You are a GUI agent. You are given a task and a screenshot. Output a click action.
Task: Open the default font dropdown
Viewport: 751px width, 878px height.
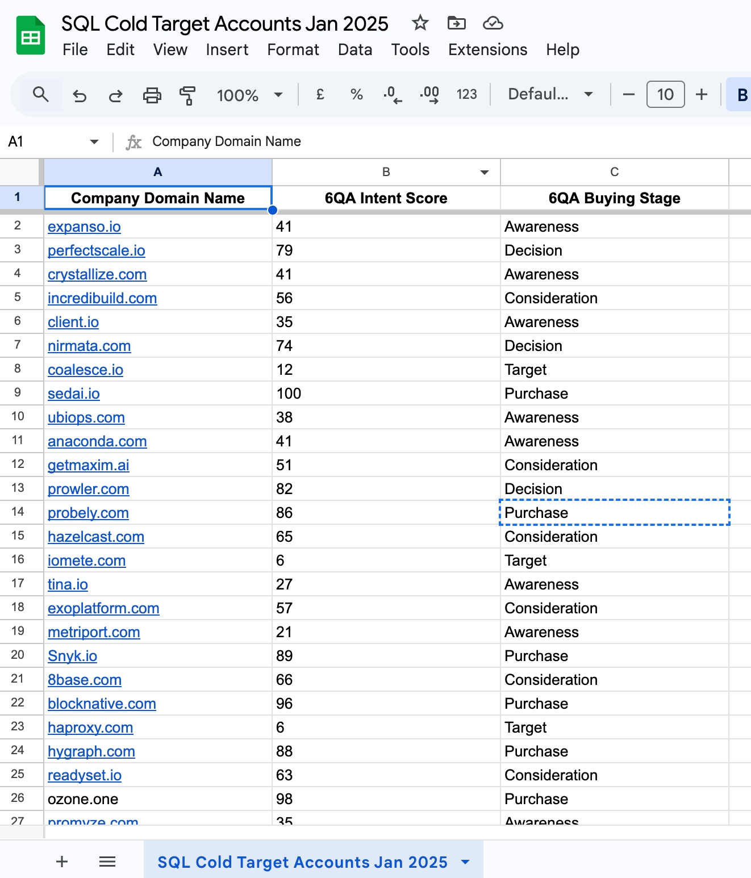tap(550, 94)
